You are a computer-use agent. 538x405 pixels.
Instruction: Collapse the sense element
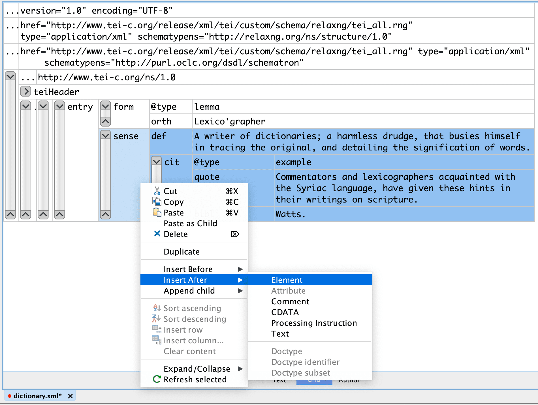(106, 136)
